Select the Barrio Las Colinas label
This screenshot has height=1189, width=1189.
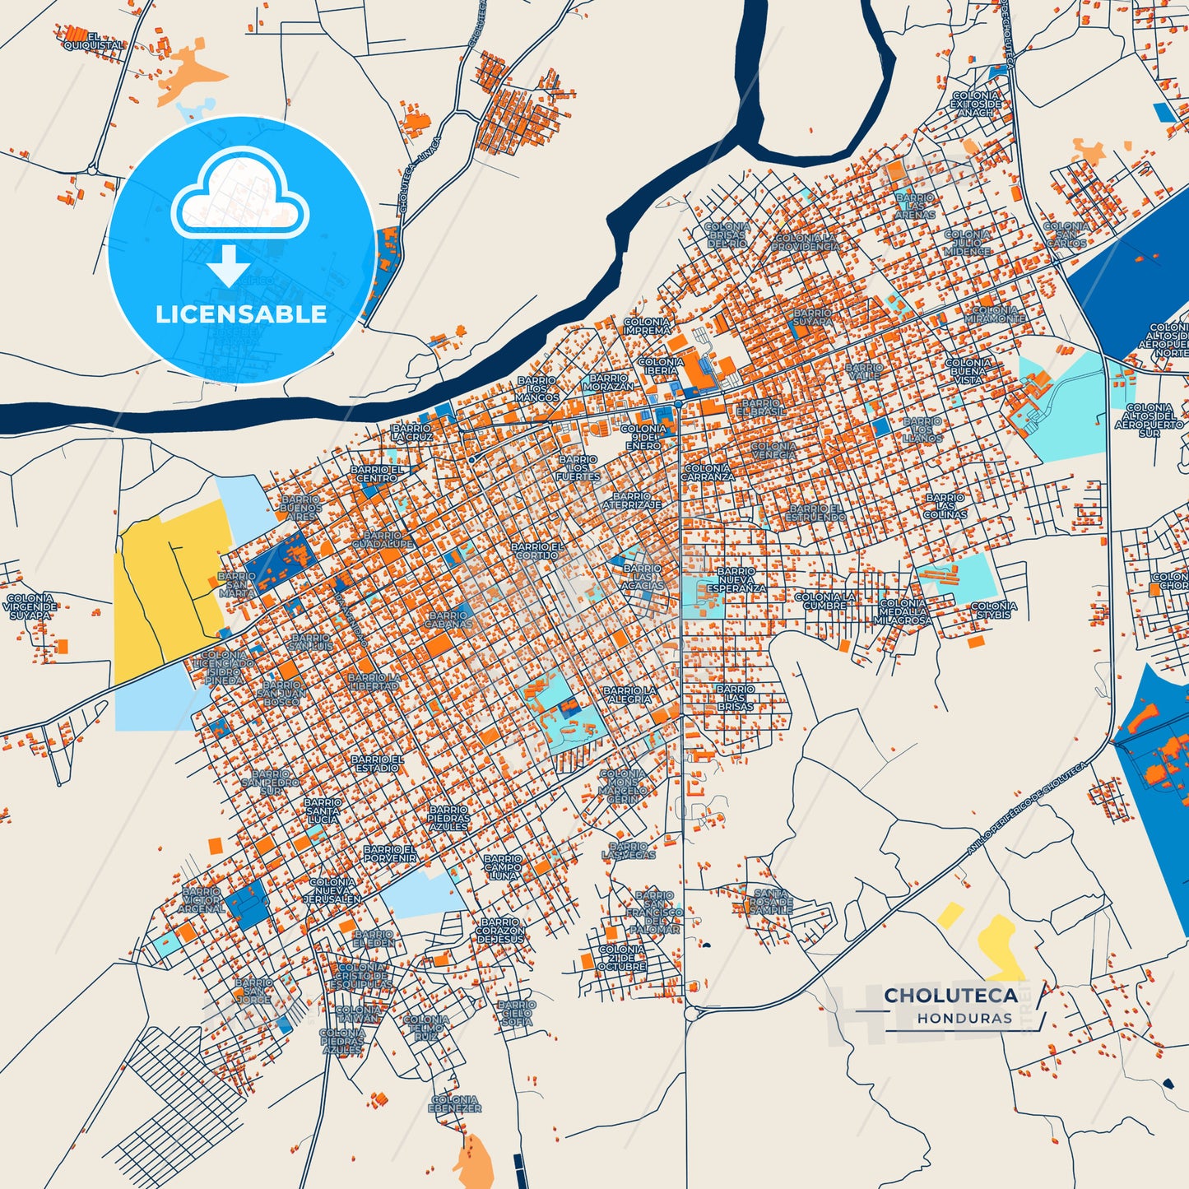coord(945,506)
